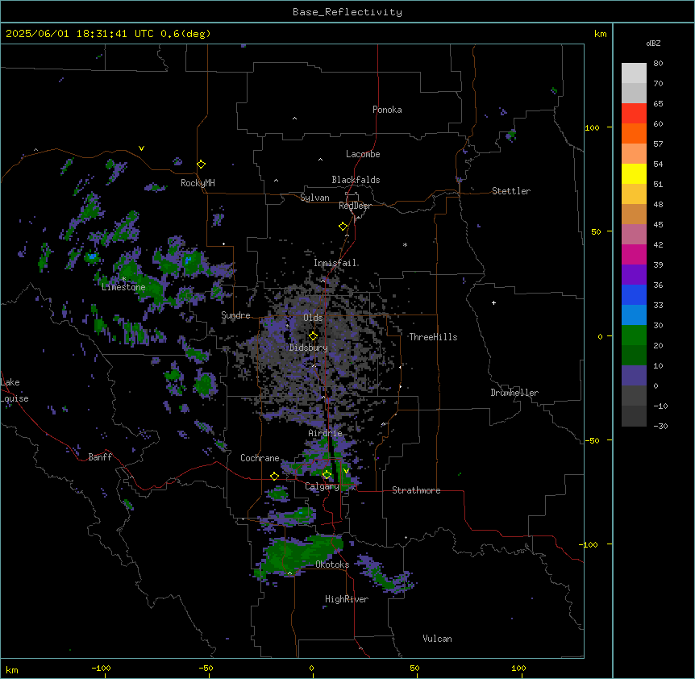The width and height of the screenshot is (695, 679).
Task: Click the Strathmore label
Action: [416, 490]
